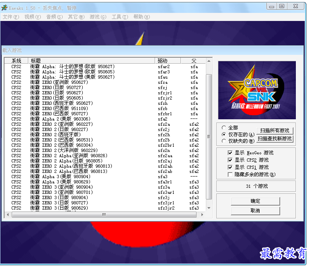Maximize the Kawaks window
310x266 pixels.
pos(282,6)
